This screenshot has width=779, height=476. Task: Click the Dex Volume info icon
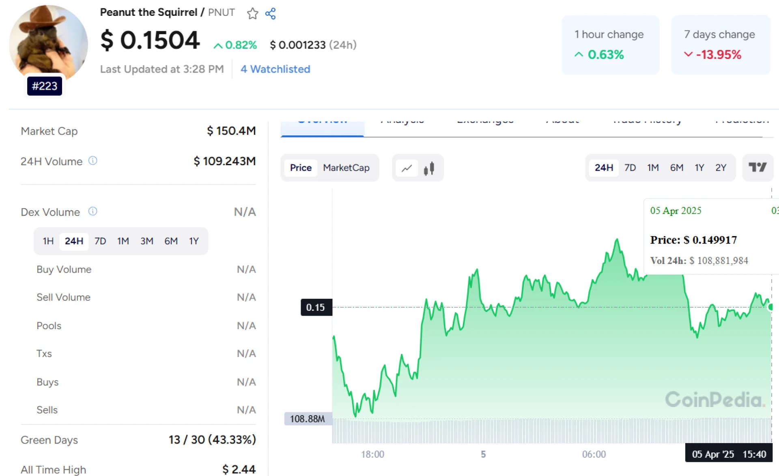pyautogui.click(x=93, y=211)
